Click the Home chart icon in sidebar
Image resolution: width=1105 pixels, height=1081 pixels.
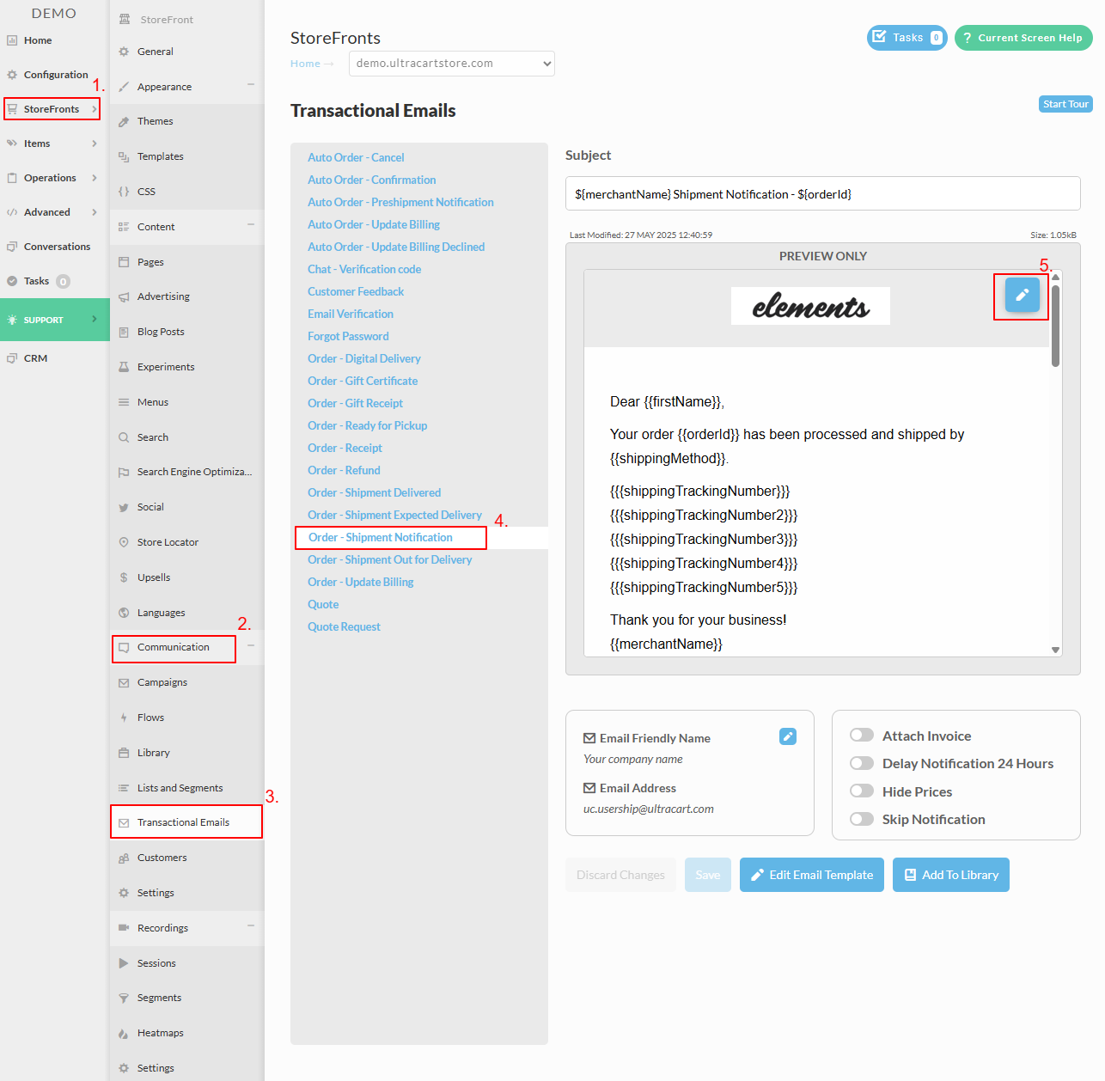(12, 40)
